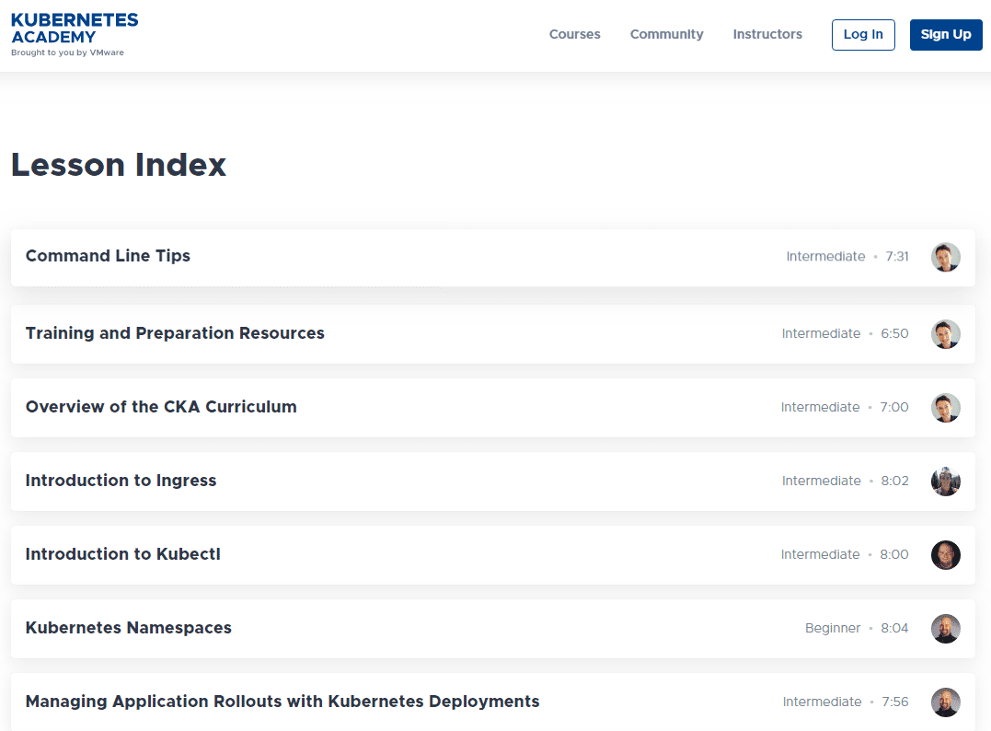Image resolution: width=991 pixels, height=731 pixels.
Task: Click the Log In button
Action: tap(862, 34)
